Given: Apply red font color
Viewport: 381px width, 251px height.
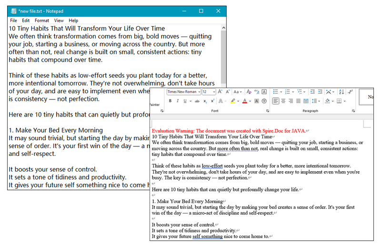Looking at the screenshot, I should pos(245,101).
